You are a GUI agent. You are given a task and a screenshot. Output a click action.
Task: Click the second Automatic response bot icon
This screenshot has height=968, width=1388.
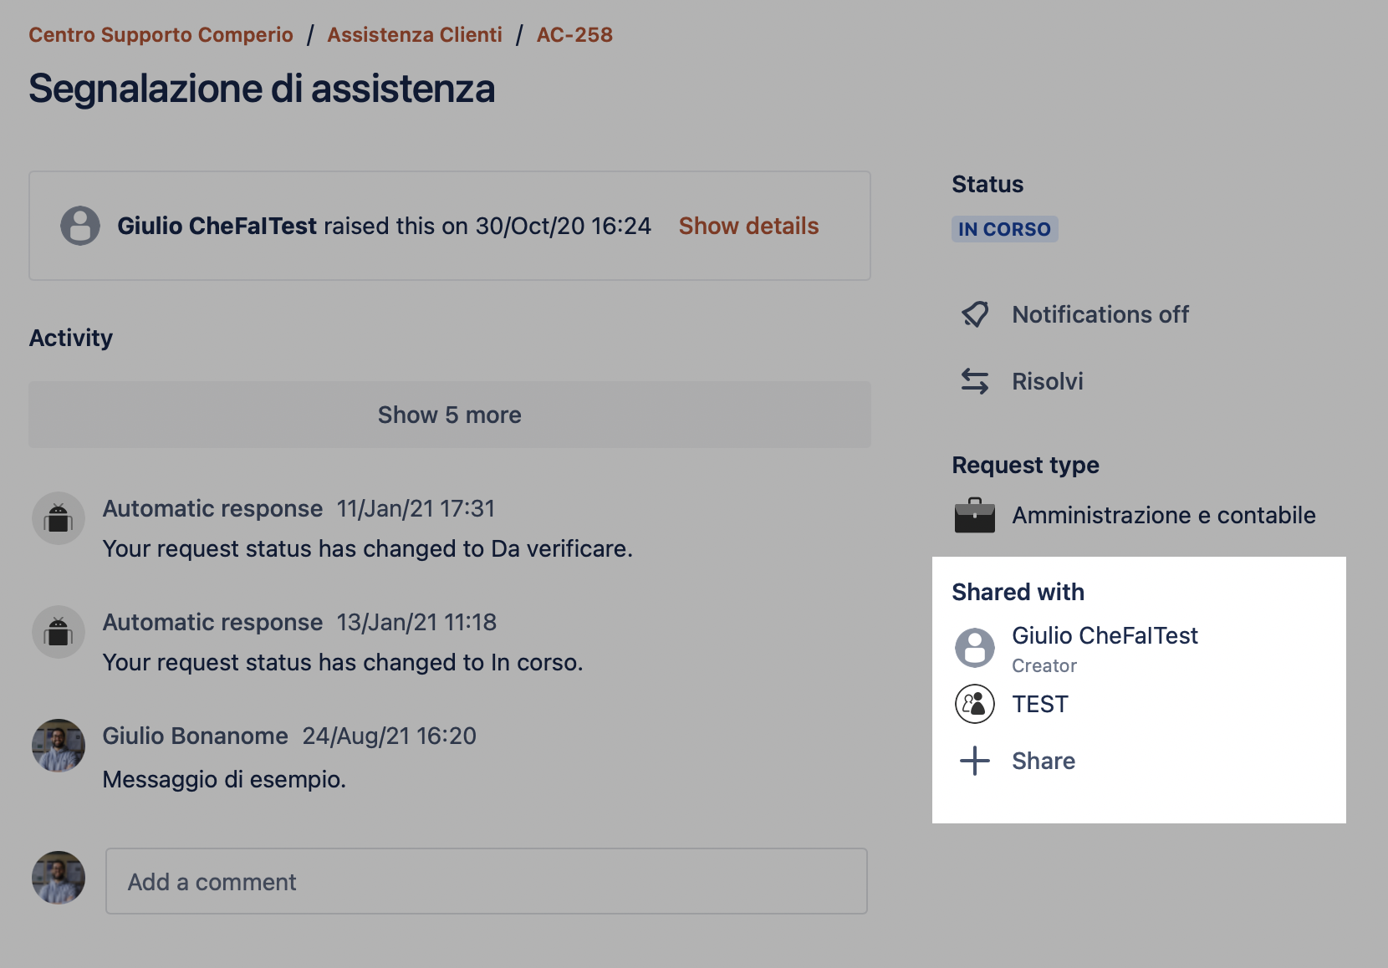(59, 632)
